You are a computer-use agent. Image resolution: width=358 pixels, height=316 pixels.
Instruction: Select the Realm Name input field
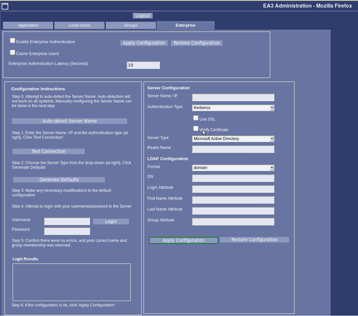233,149
